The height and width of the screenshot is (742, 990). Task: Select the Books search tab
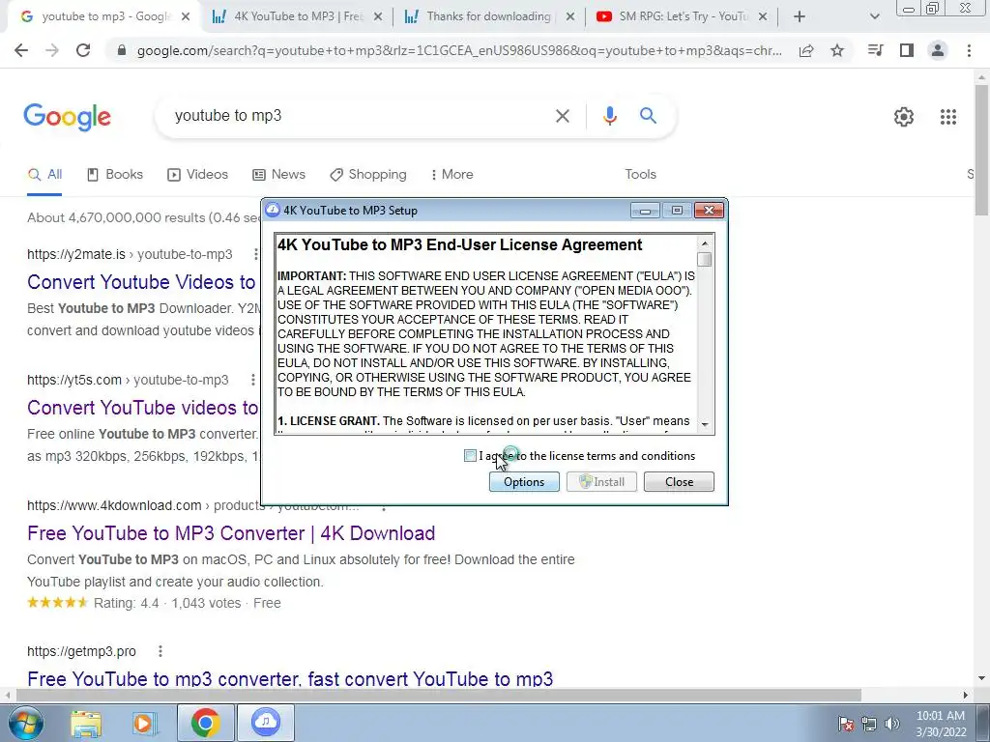point(115,175)
